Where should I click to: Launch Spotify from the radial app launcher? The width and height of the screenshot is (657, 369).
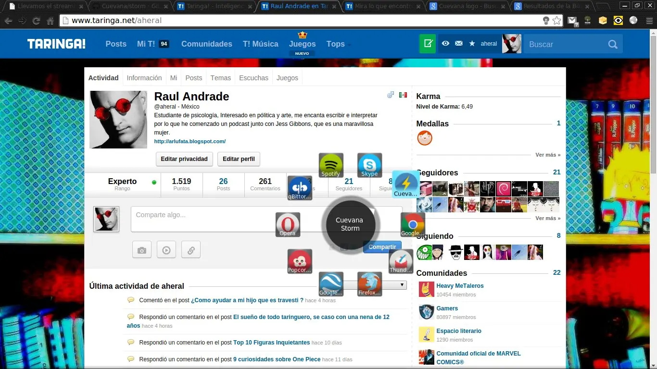point(331,165)
